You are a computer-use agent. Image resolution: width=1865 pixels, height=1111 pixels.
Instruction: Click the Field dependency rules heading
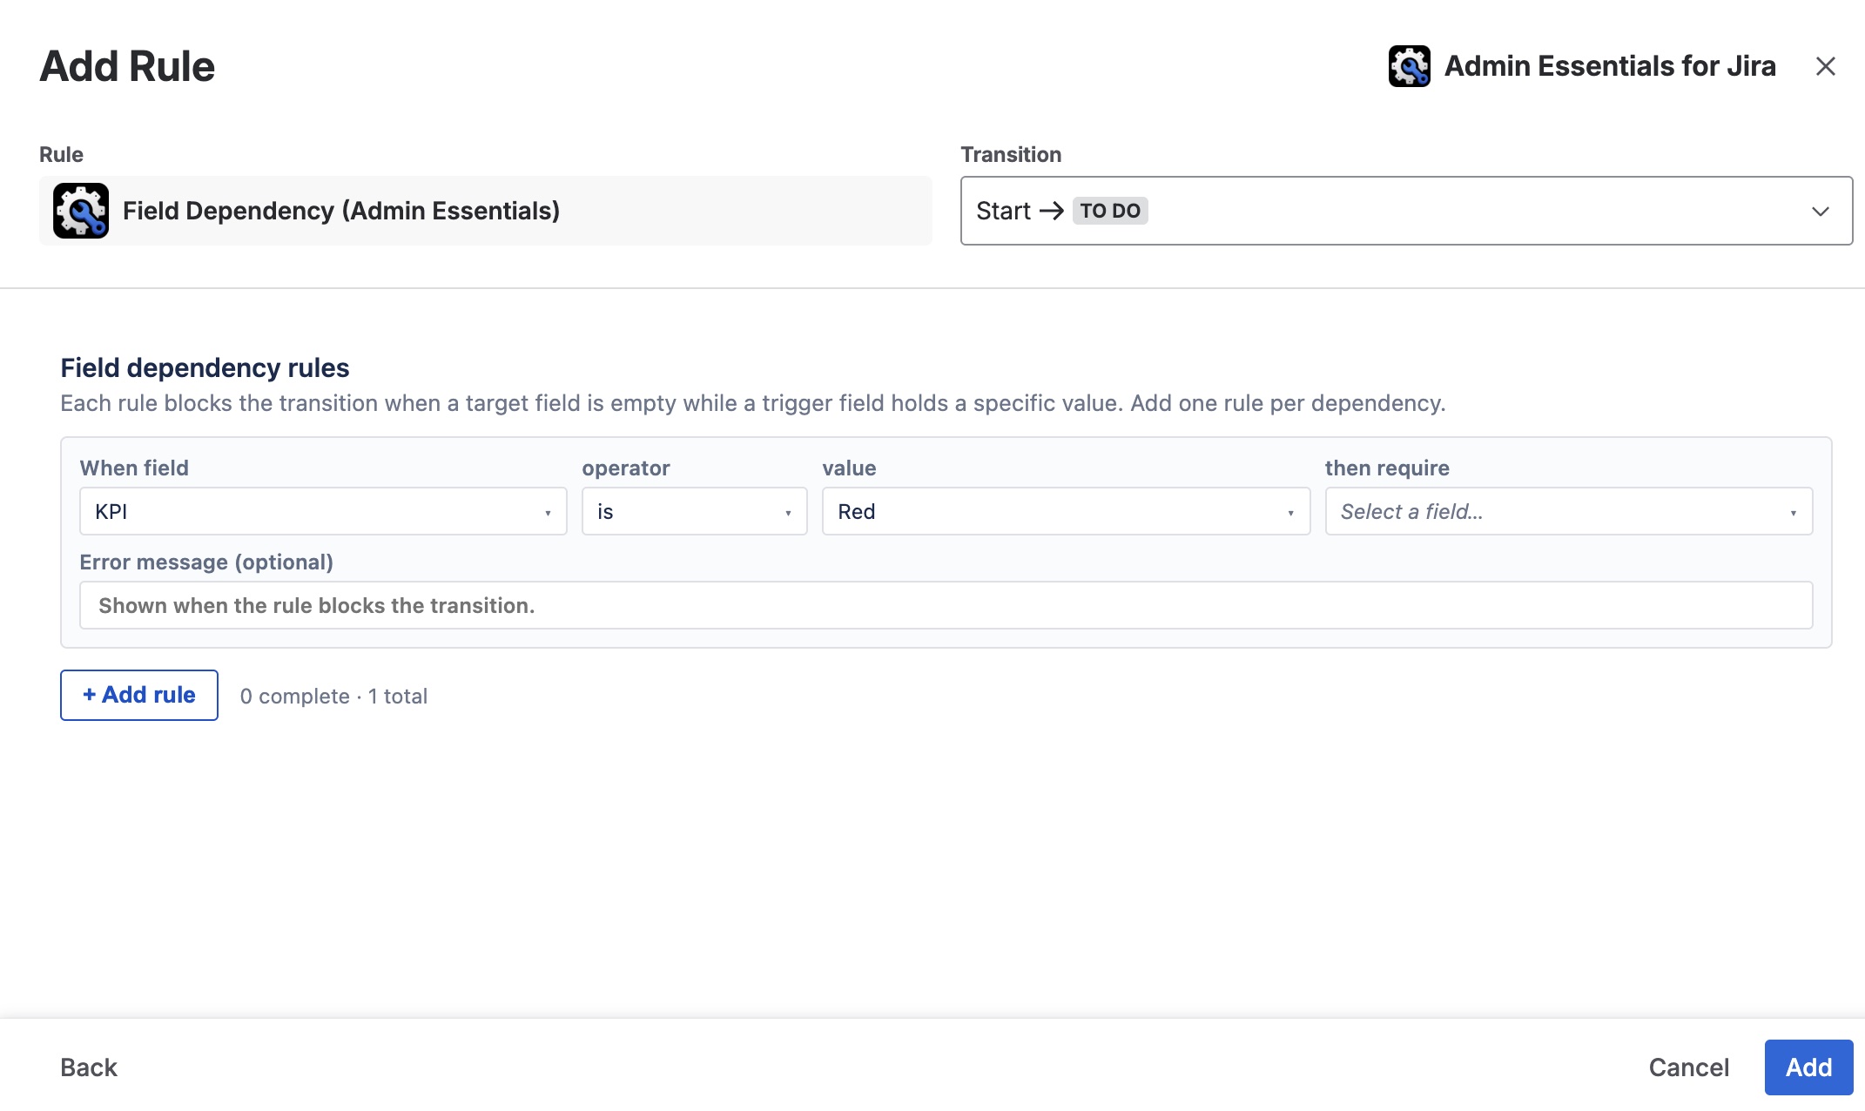205,367
